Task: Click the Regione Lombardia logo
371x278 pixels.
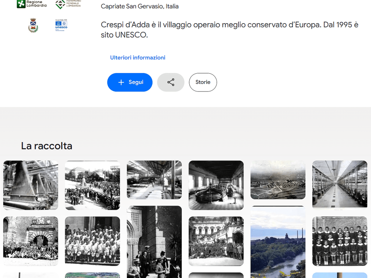Action: tap(32, 4)
